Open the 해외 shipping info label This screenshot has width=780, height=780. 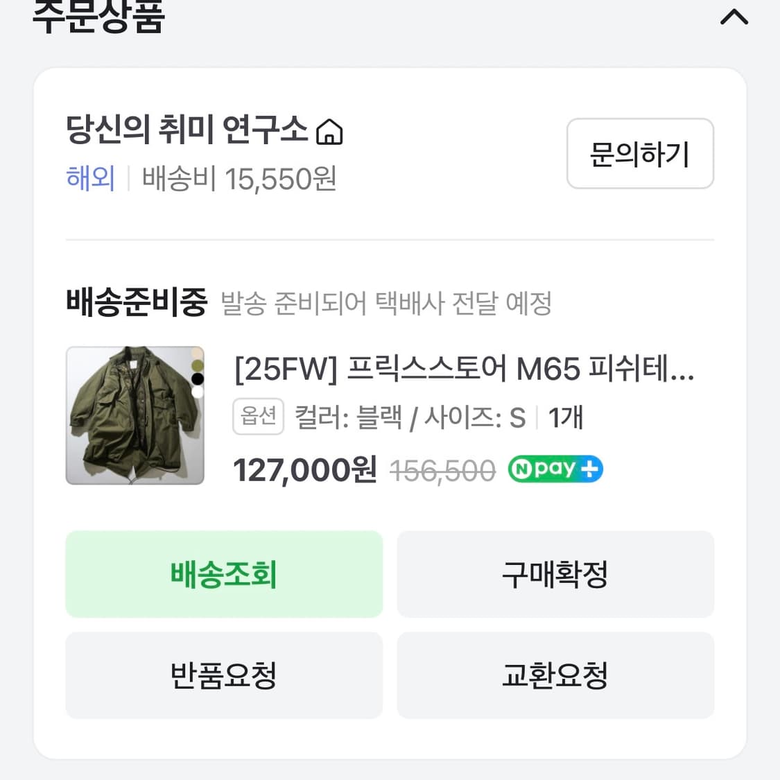[90, 179]
